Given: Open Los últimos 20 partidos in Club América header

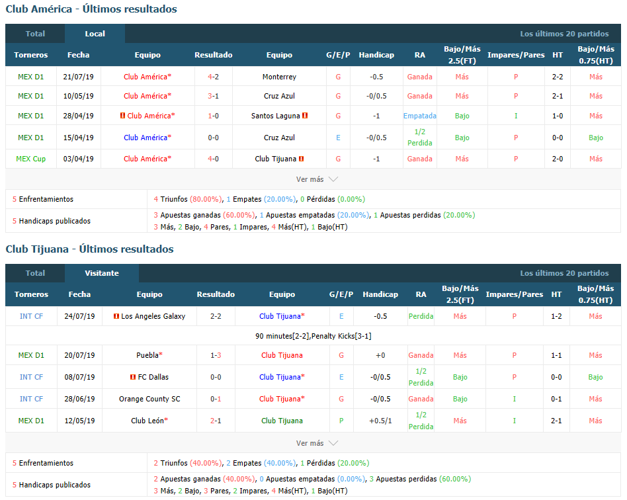Looking at the screenshot, I should (564, 34).
